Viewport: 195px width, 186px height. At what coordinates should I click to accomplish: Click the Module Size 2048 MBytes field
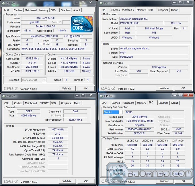pyautogui.click(x=139, y=117)
